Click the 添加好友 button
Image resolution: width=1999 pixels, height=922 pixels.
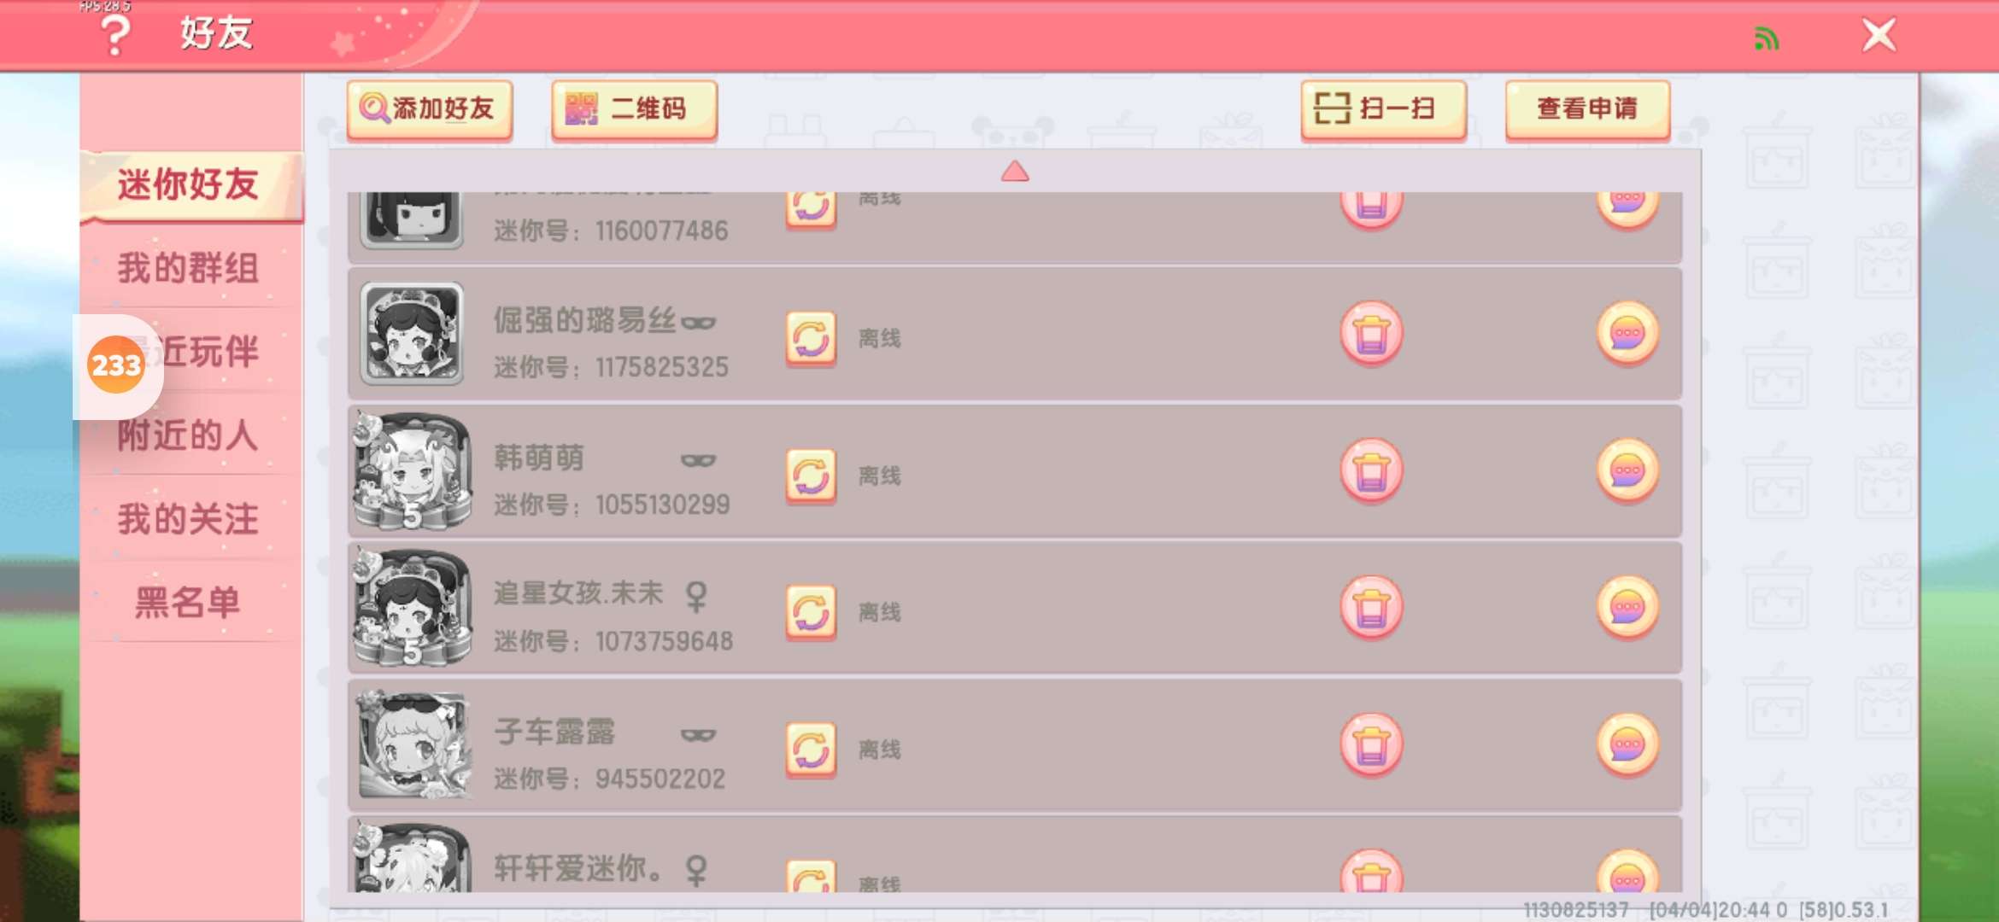click(x=430, y=109)
